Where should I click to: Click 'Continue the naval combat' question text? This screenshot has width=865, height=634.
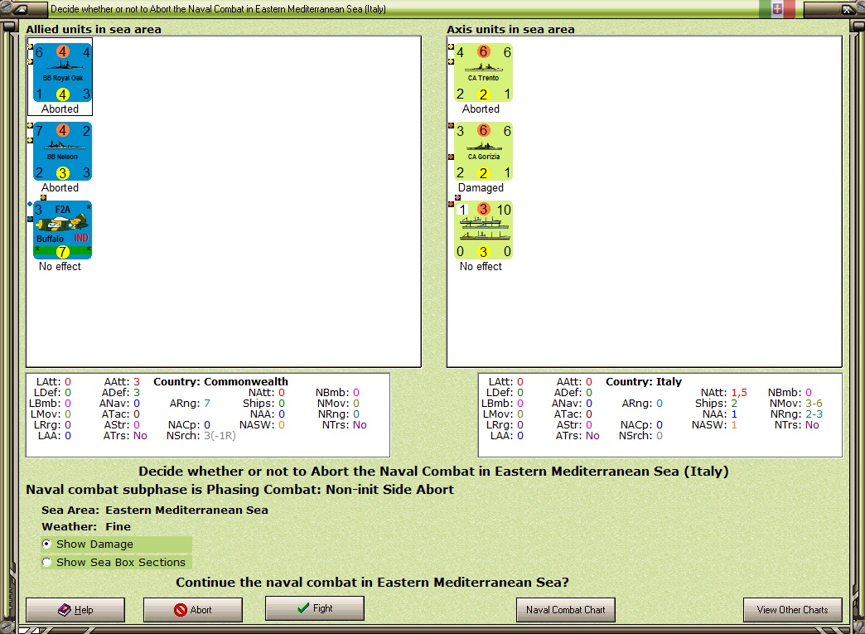click(x=372, y=583)
